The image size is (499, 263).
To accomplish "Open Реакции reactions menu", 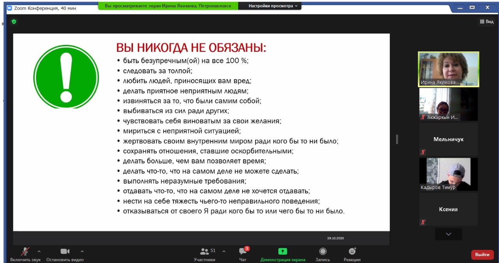I will point(352,254).
